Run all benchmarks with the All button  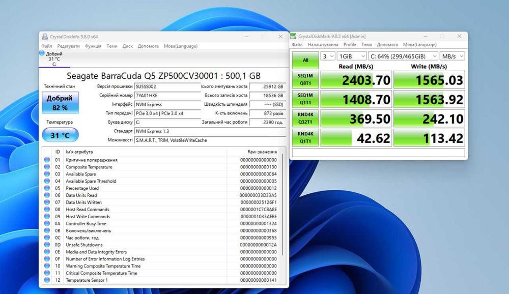tap(305, 60)
